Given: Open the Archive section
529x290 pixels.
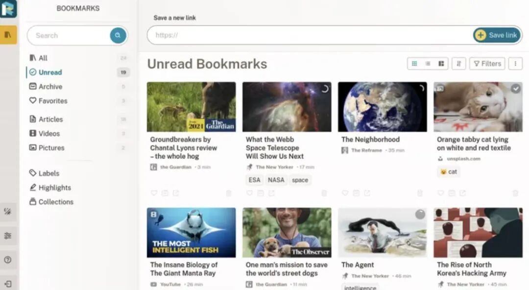Looking at the screenshot, I should click(78, 86).
